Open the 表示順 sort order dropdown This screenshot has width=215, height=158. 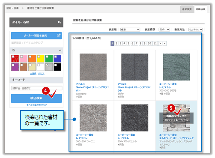(130, 30)
